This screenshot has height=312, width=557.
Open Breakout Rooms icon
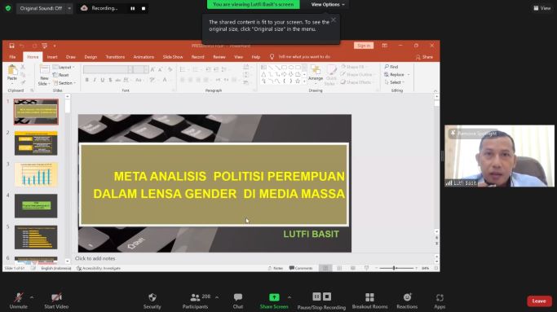coord(369,297)
